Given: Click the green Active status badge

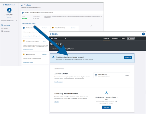Looking at the screenshot, I should pyautogui.click(x=24, y=18).
